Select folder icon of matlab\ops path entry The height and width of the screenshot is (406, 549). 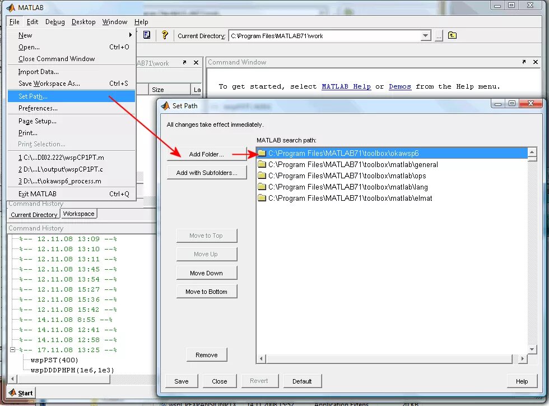tap(262, 176)
